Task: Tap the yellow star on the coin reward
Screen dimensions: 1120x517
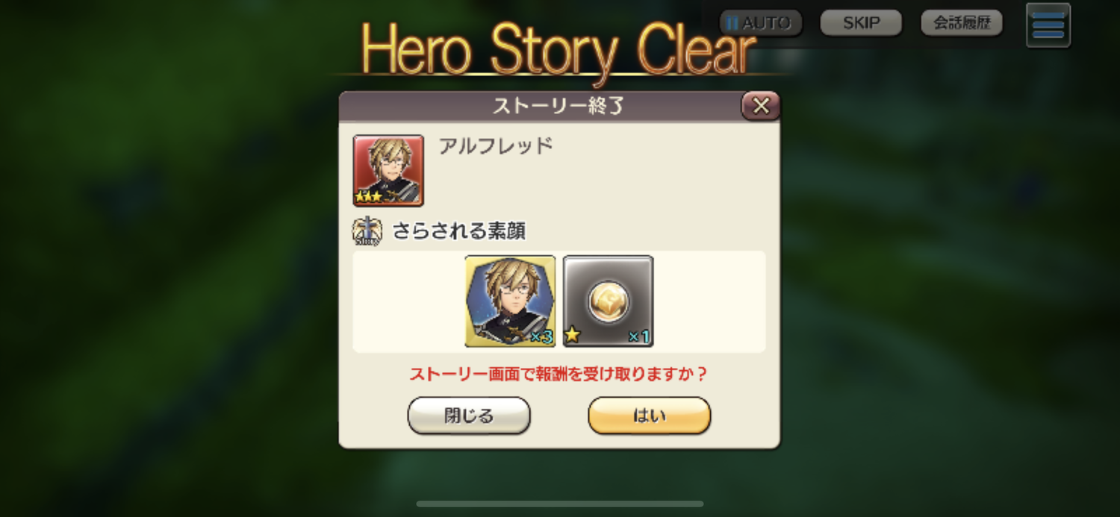Action: click(573, 335)
